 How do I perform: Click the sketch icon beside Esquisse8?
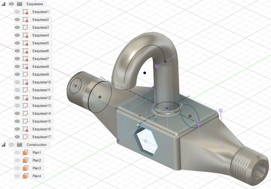pyautogui.click(x=25, y=66)
